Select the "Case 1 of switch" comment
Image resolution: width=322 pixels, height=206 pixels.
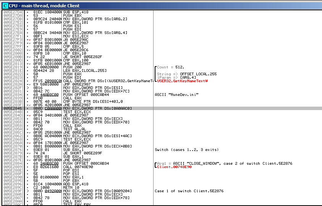(189, 191)
